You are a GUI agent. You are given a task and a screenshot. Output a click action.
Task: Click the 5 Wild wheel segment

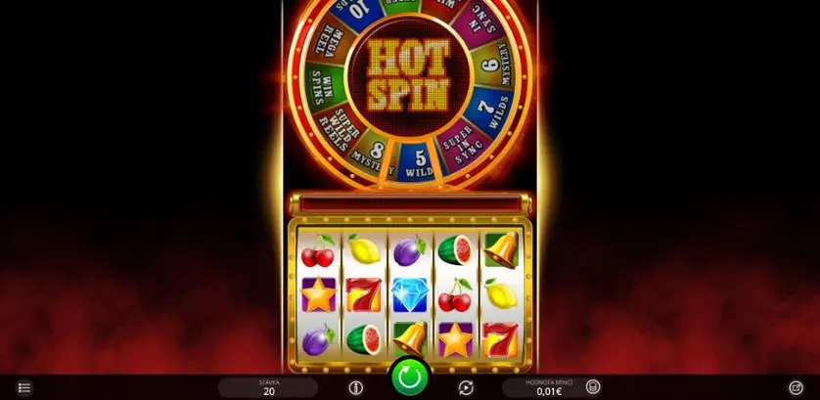pyautogui.click(x=420, y=161)
